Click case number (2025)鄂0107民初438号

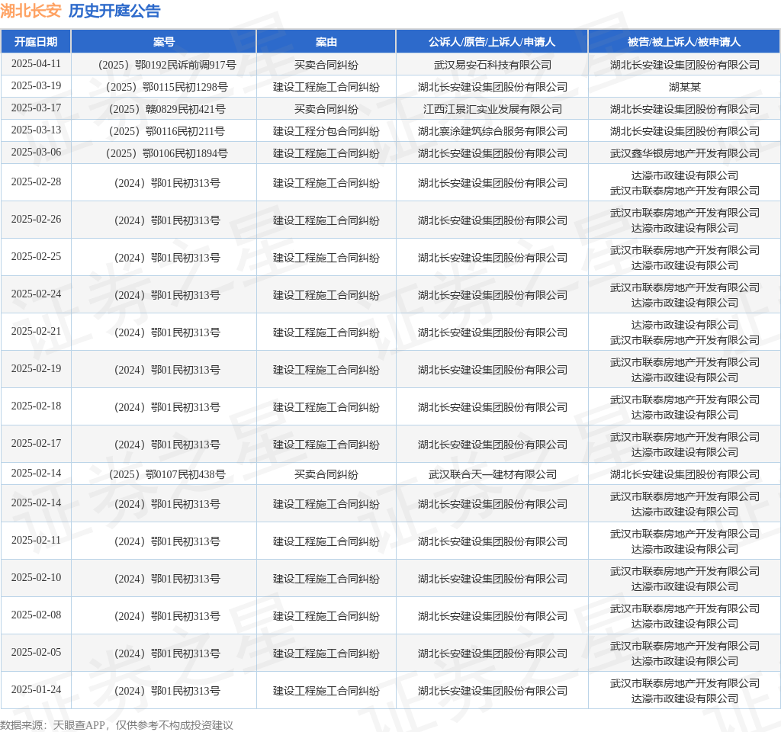tap(167, 474)
